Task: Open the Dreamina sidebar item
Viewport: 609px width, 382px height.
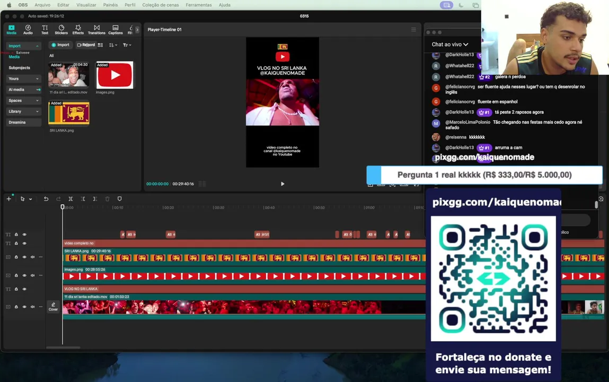Action: point(23,122)
